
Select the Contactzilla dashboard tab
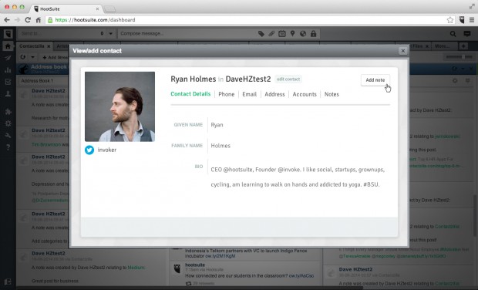pyautogui.click(x=32, y=46)
